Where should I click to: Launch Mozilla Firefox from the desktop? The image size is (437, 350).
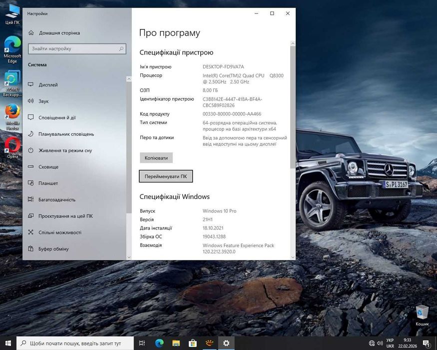pos(12,117)
